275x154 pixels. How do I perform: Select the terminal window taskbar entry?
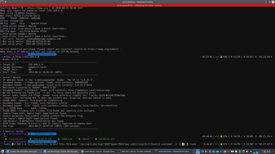[x=172, y=151]
